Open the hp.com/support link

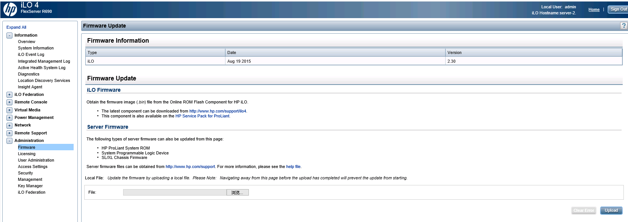point(190,166)
